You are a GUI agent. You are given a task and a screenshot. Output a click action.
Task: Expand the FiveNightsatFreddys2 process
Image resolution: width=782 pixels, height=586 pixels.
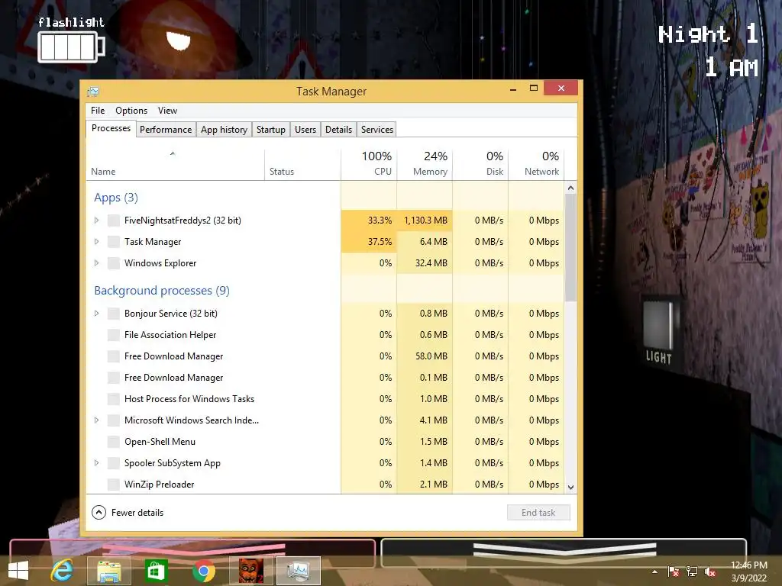[x=97, y=221]
